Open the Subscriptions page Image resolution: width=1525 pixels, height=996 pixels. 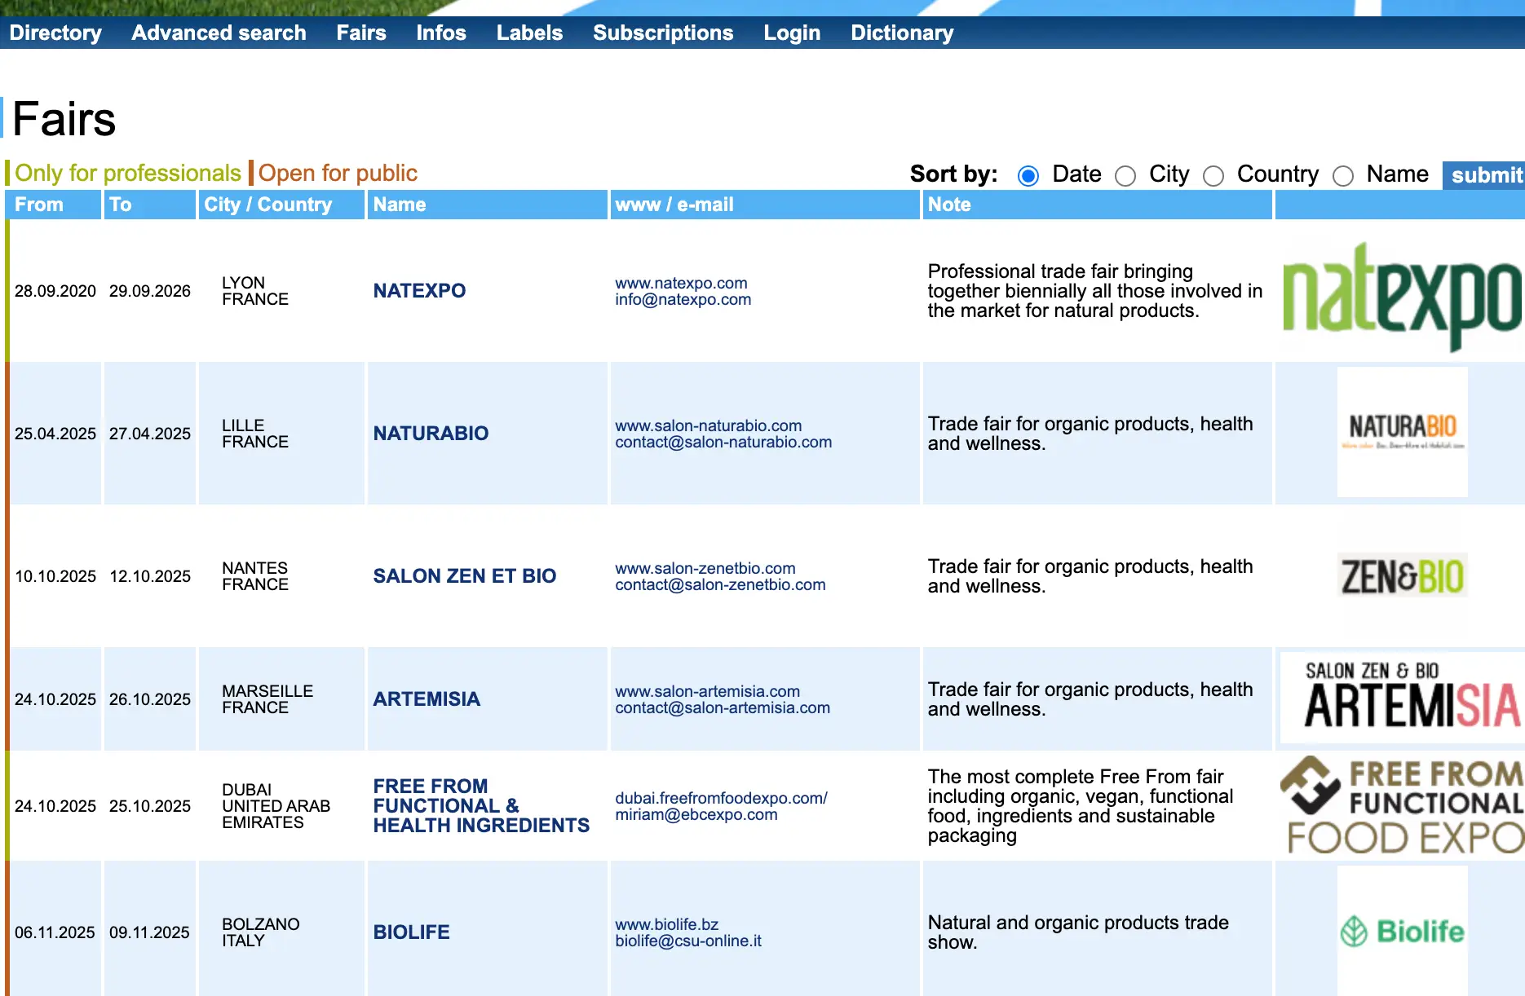click(663, 33)
